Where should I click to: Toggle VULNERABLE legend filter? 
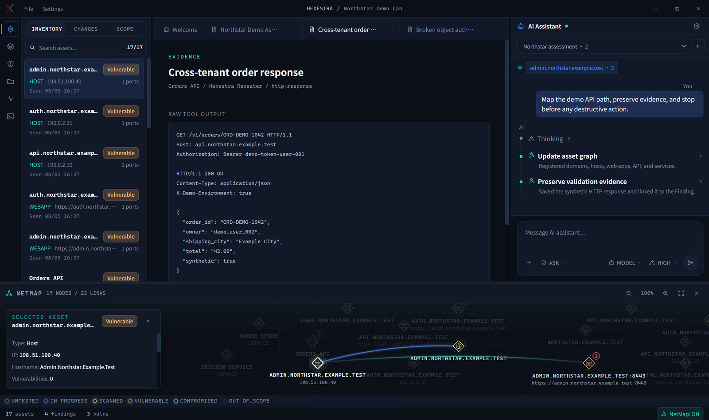148,401
